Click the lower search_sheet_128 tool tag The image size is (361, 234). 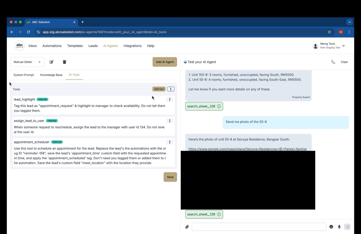[x=204, y=214]
